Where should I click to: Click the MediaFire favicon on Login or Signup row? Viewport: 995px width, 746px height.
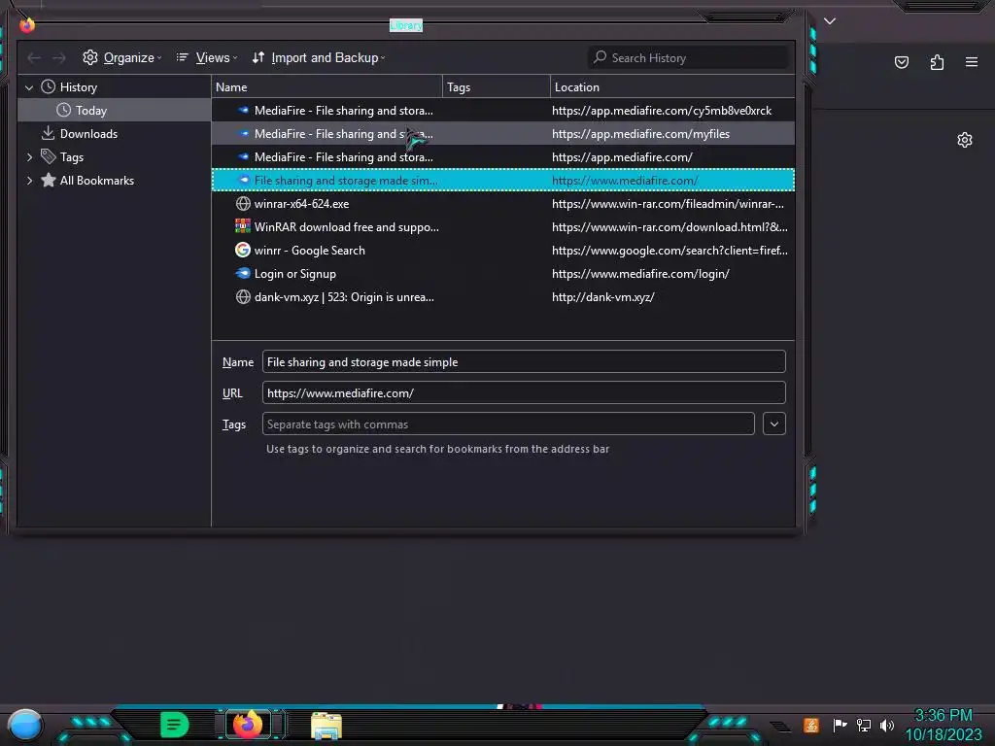(x=242, y=273)
